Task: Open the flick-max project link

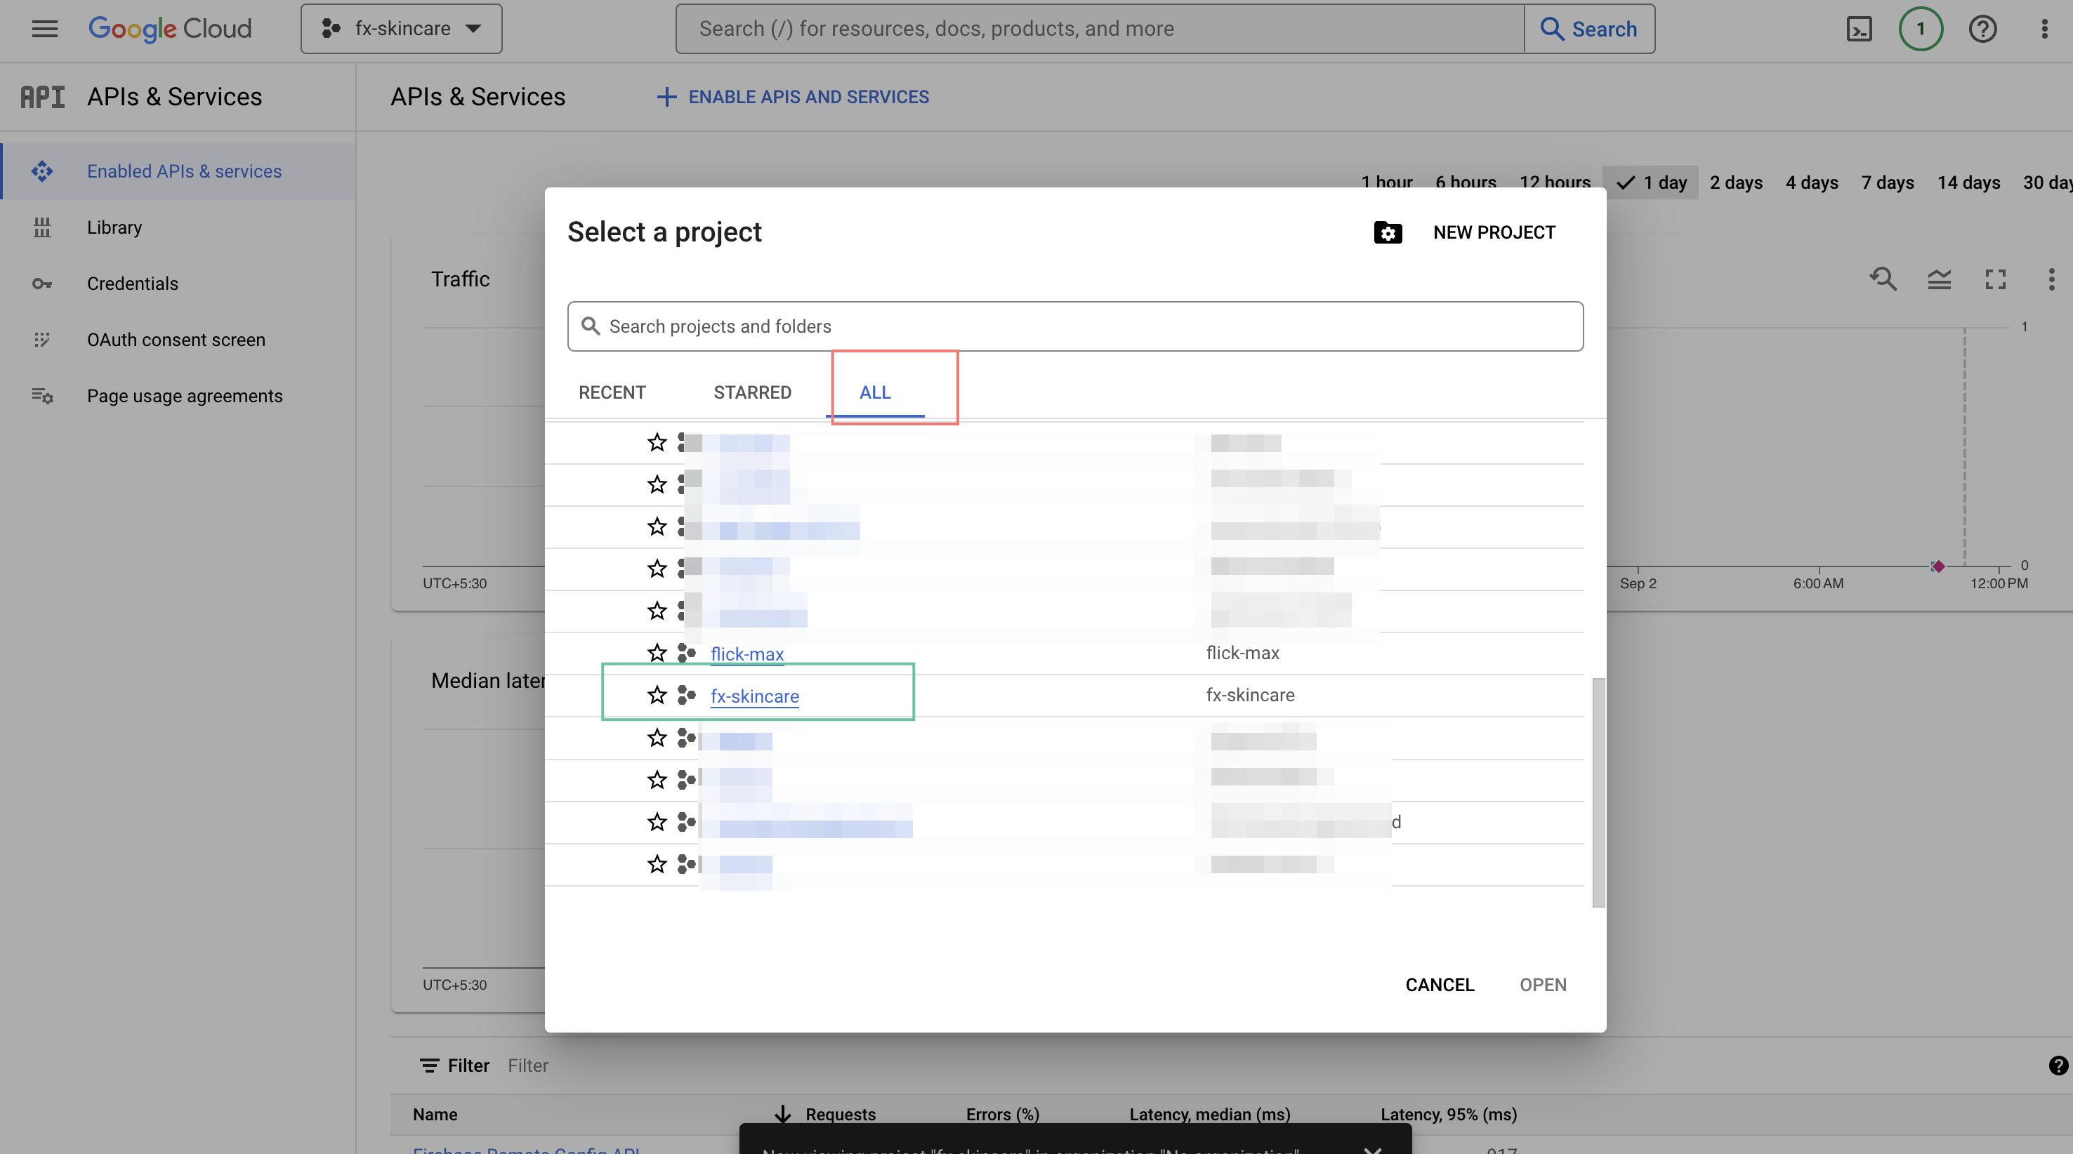Action: click(746, 654)
